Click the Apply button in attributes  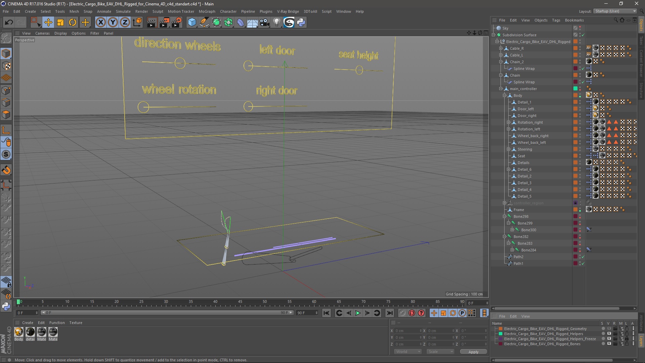coord(473,352)
